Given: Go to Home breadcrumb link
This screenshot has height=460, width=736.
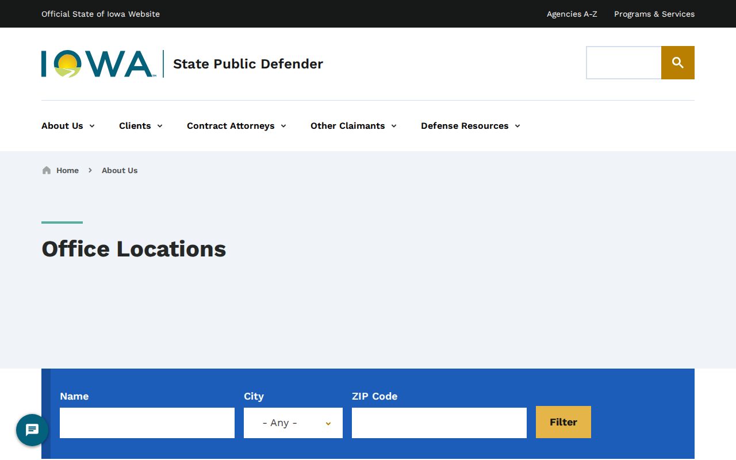Looking at the screenshot, I should coord(67,170).
